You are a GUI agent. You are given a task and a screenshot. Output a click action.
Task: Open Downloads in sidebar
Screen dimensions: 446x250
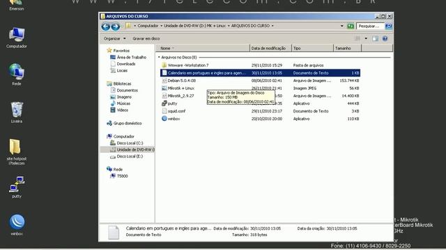[125, 64]
